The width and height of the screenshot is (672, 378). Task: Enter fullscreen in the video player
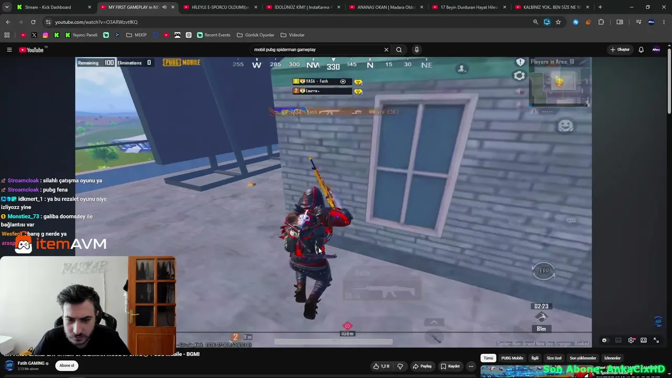coord(656,341)
